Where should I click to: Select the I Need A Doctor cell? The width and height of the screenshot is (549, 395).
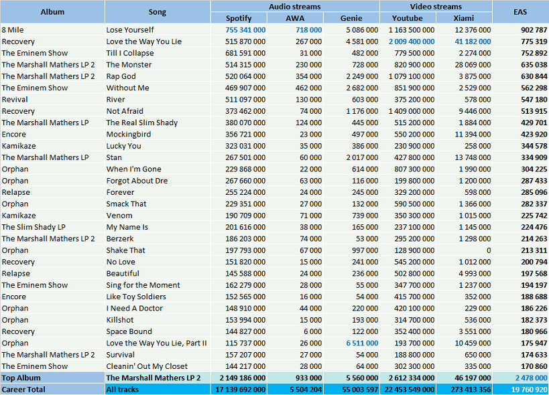158,308
